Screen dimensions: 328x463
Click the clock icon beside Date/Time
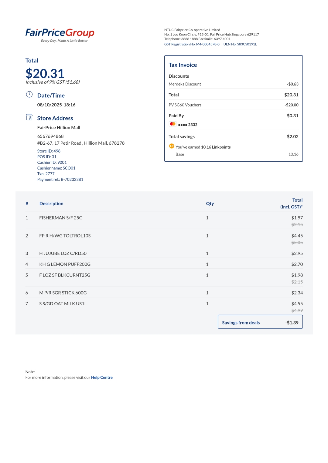29,94
